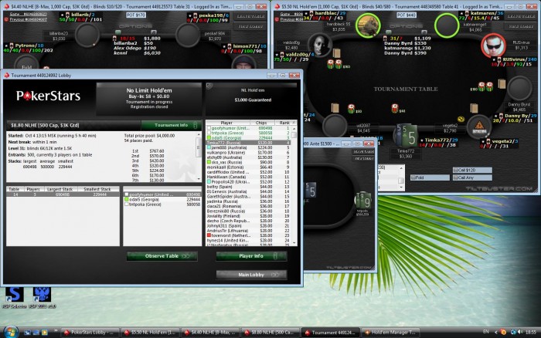
Task: Click the down arrow of the tournament info scrollbar
Action: point(199,179)
